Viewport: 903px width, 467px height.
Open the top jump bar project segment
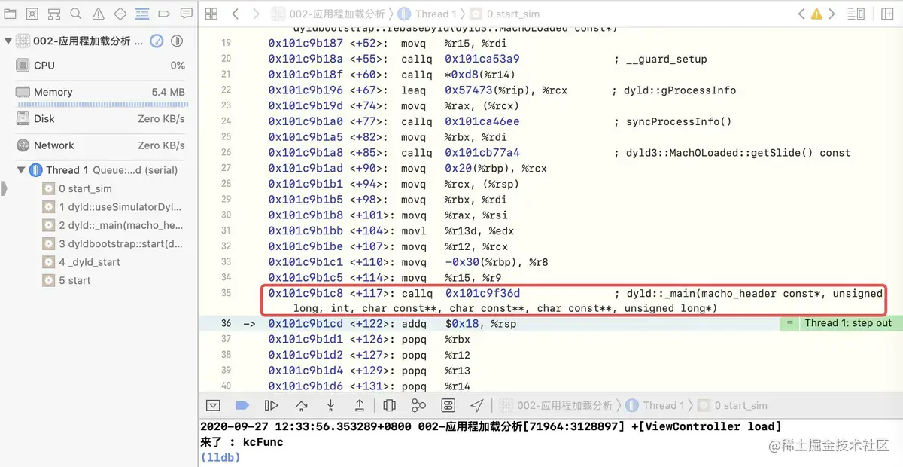pos(328,14)
